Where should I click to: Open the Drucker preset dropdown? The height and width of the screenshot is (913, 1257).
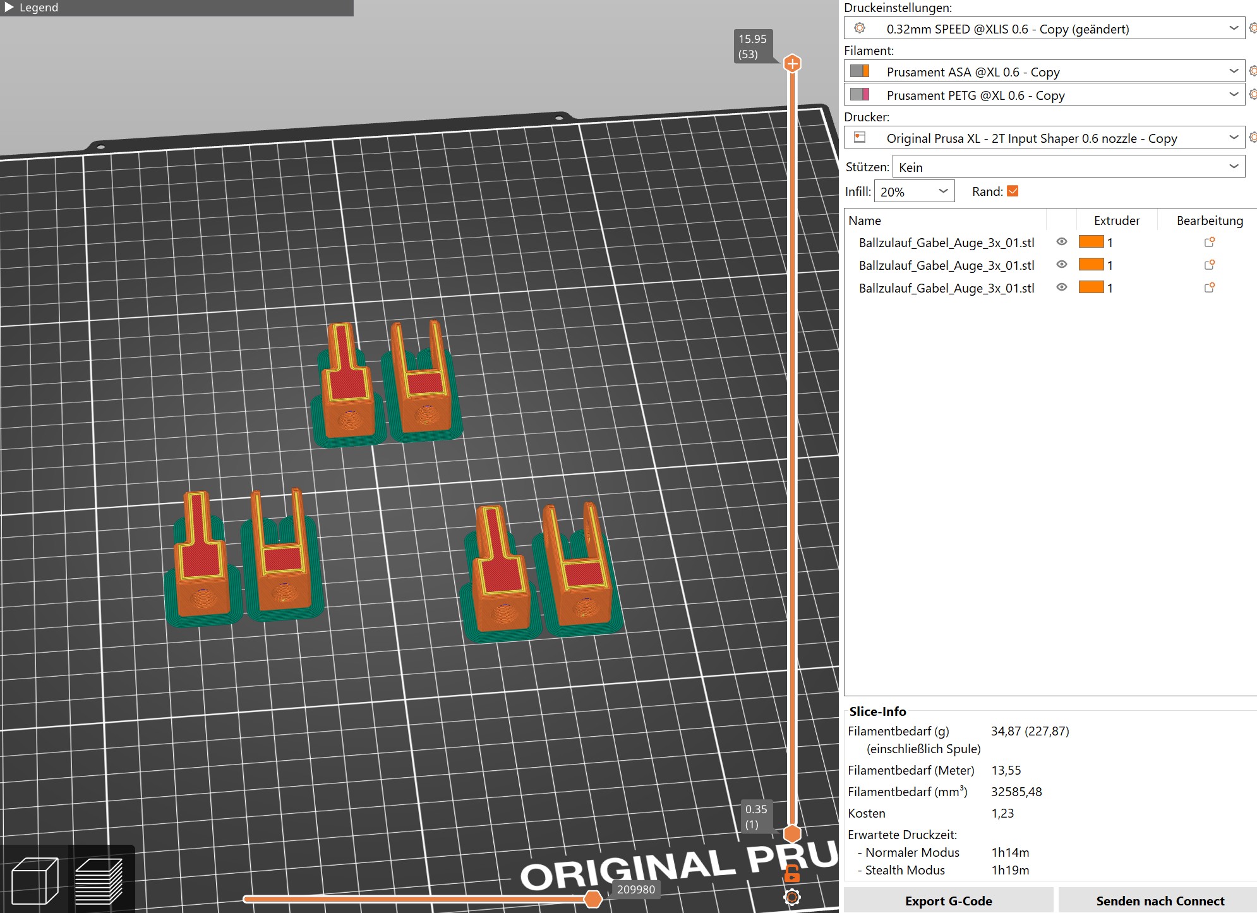[x=1044, y=138]
